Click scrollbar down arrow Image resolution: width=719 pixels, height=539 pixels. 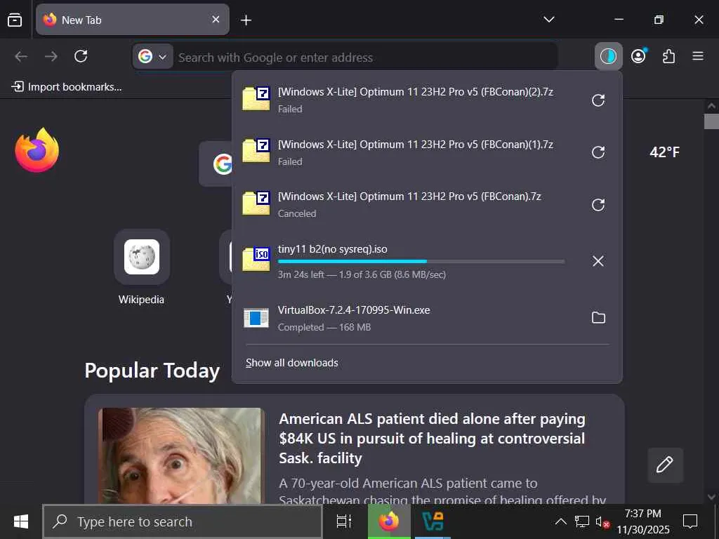point(711,497)
